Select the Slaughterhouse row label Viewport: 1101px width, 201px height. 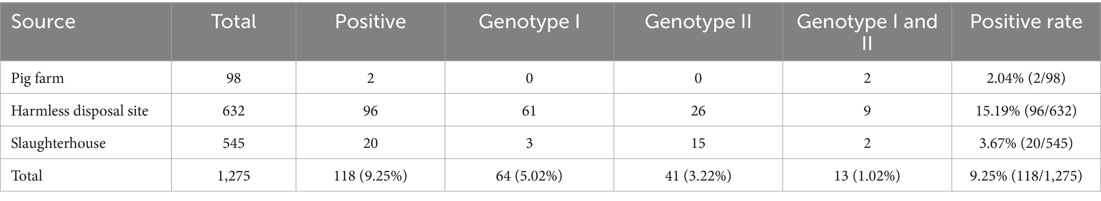pos(58,143)
